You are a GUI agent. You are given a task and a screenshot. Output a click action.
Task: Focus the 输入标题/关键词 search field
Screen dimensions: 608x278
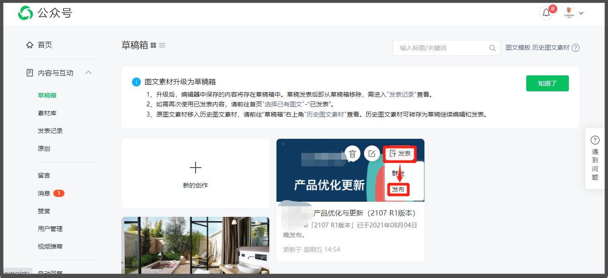446,48
